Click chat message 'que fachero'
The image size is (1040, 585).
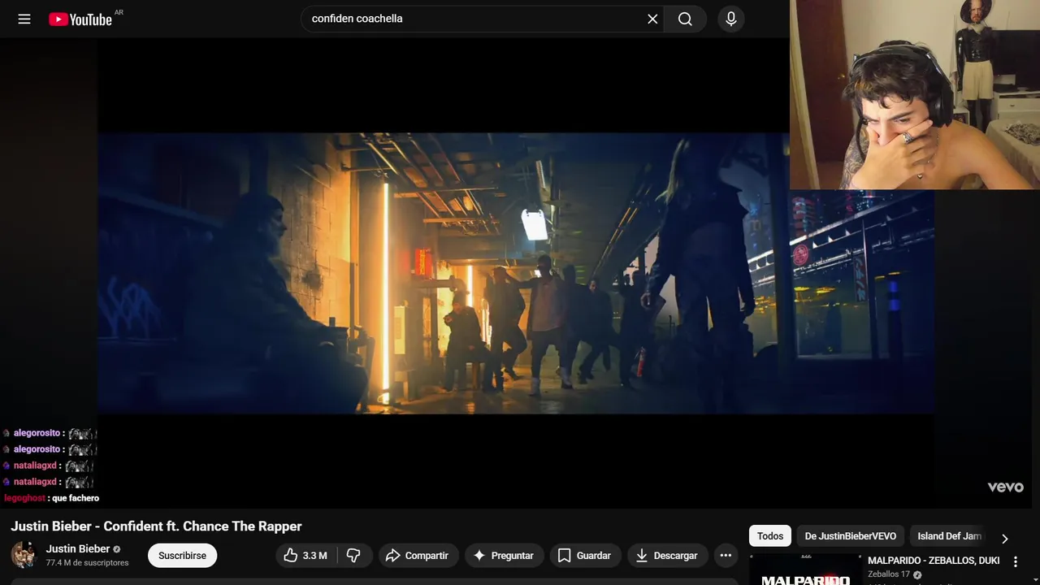coord(76,498)
